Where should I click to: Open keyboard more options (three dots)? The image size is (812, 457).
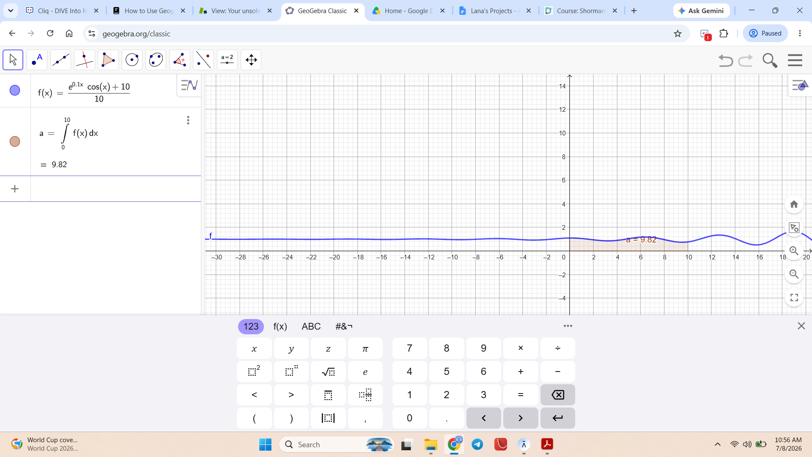(x=568, y=326)
